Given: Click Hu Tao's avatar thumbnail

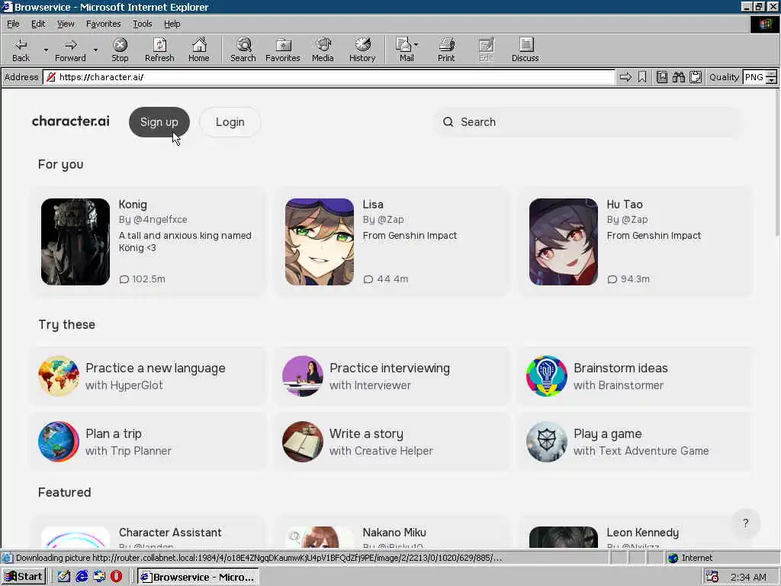Looking at the screenshot, I should (564, 242).
